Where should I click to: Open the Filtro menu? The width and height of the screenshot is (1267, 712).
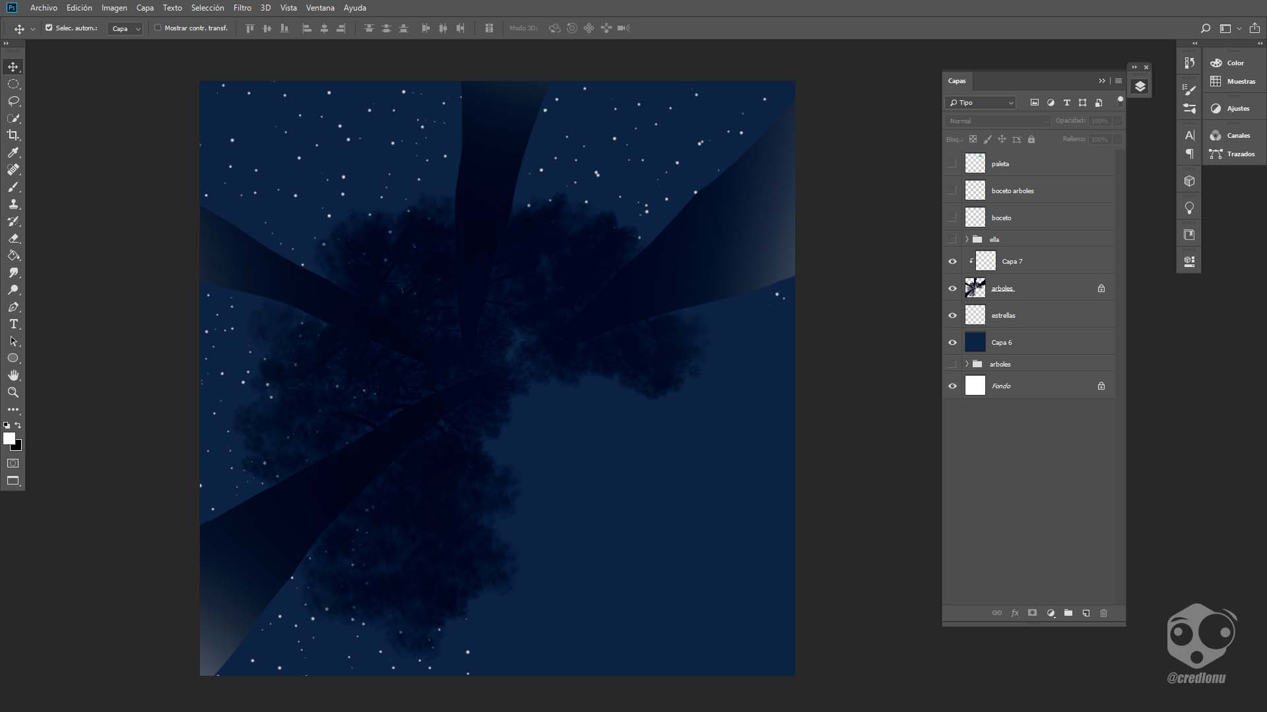(242, 8)
